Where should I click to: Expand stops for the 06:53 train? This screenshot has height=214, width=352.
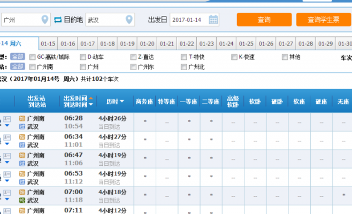click(x=7, y=180)
